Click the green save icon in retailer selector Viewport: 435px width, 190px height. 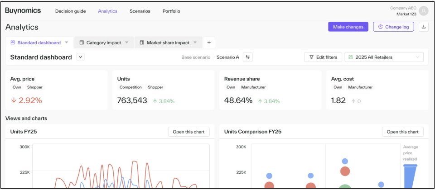click(350, 57)
